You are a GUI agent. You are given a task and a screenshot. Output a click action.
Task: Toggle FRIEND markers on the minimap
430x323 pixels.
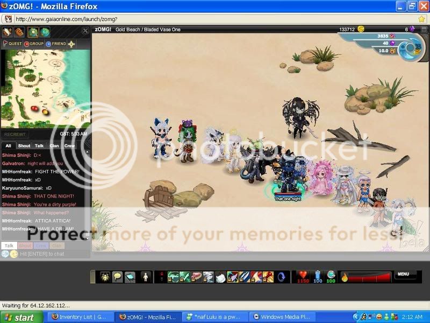(x=56, y=44)
